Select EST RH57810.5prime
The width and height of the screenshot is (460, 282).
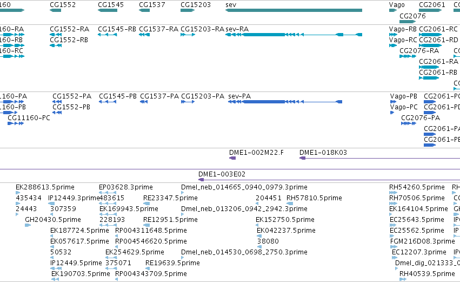pyautogui.click(x=290, y=204)
